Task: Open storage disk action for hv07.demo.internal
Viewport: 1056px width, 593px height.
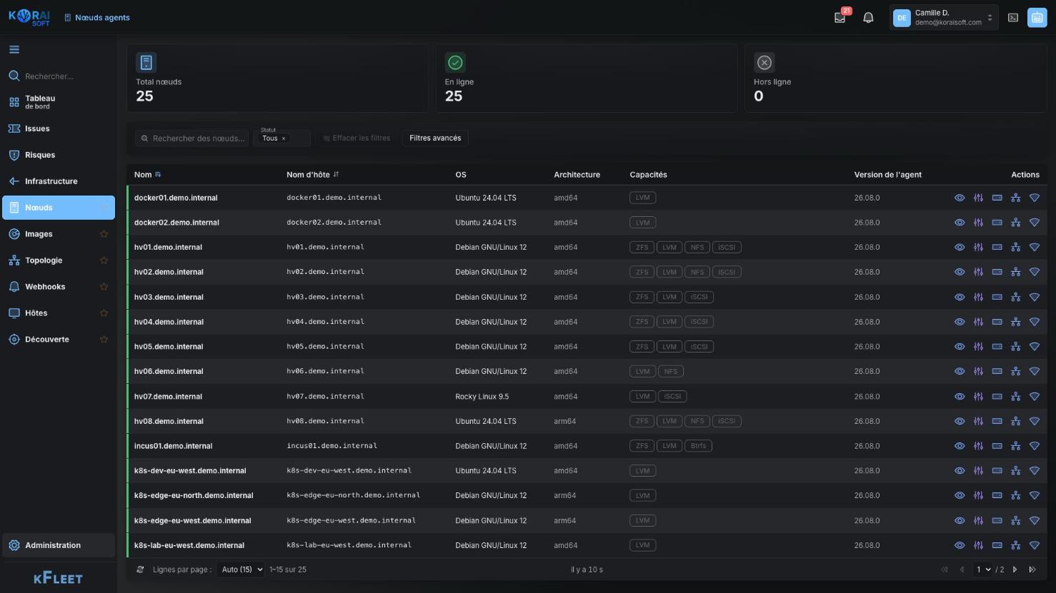Action: [x=997, y=396]
